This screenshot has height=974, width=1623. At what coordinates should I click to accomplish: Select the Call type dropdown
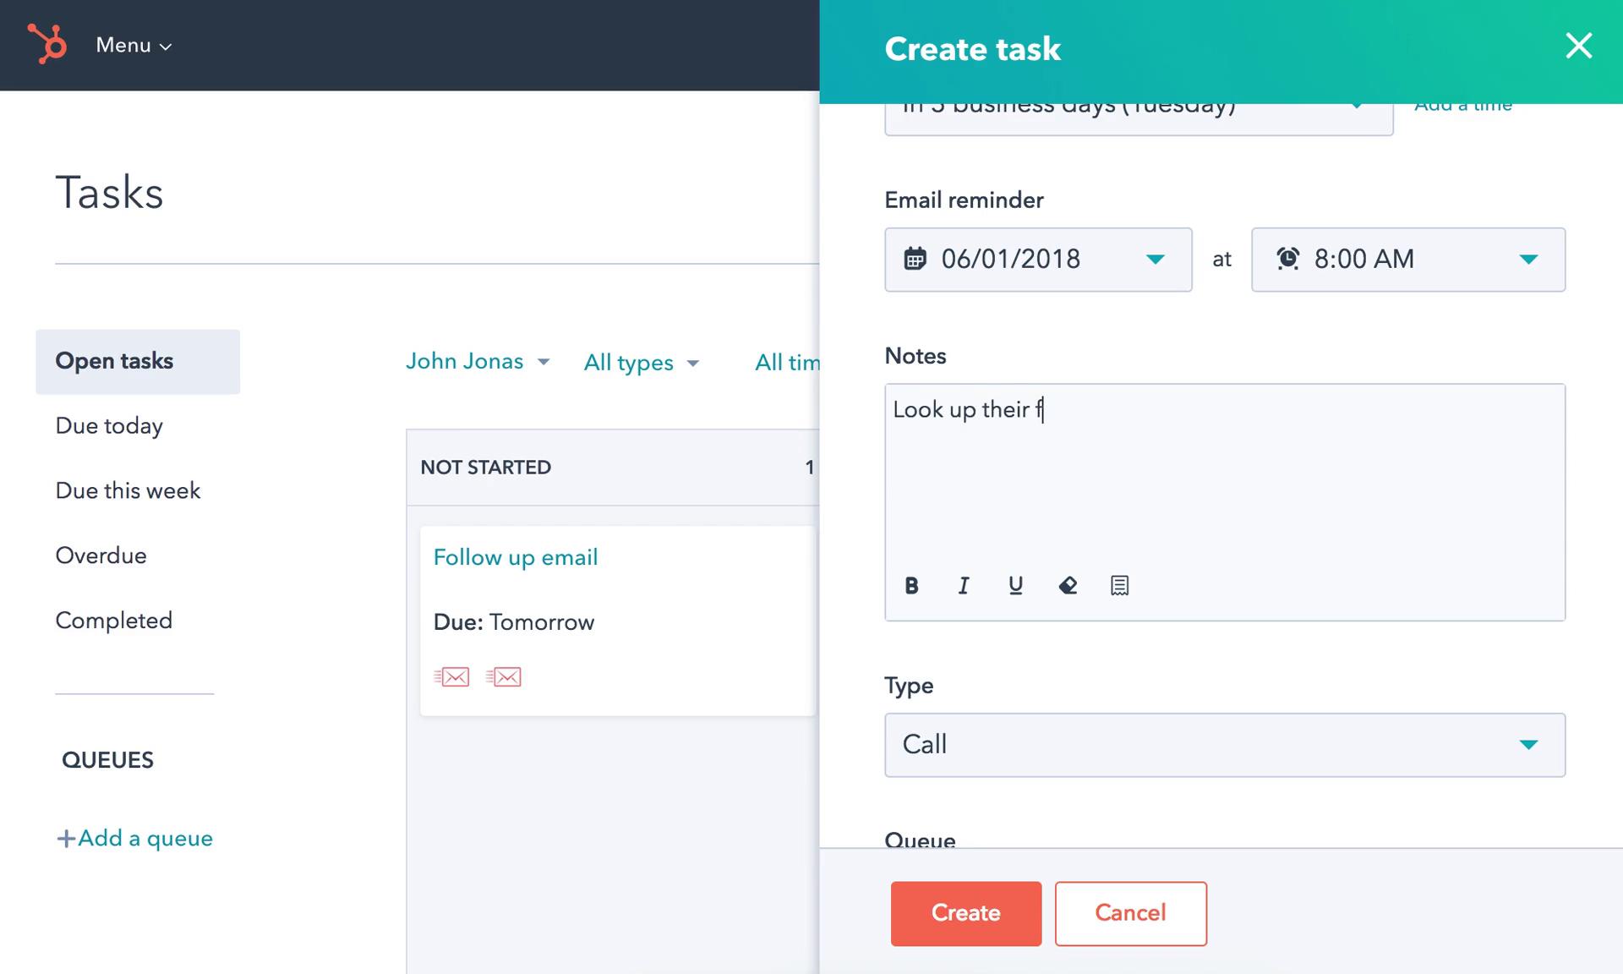1224,744
